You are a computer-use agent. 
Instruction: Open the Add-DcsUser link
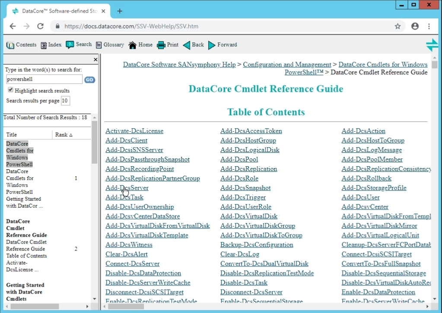pyautogui.click(x=360, y=197)
